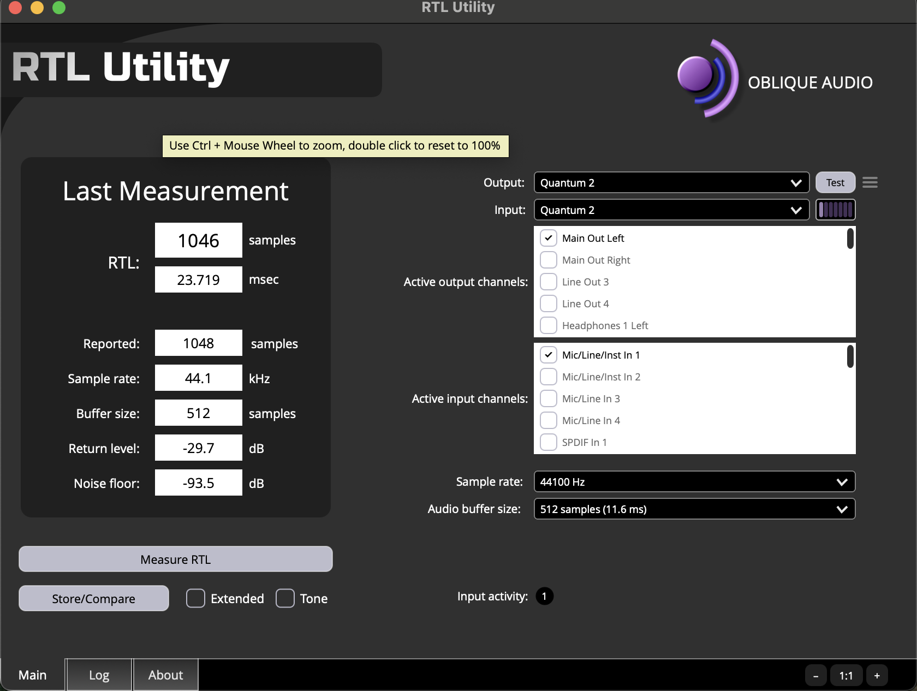The image size is (917, 691).
Task: Open the hamburger menu next to Test
Action: point(870,182)
